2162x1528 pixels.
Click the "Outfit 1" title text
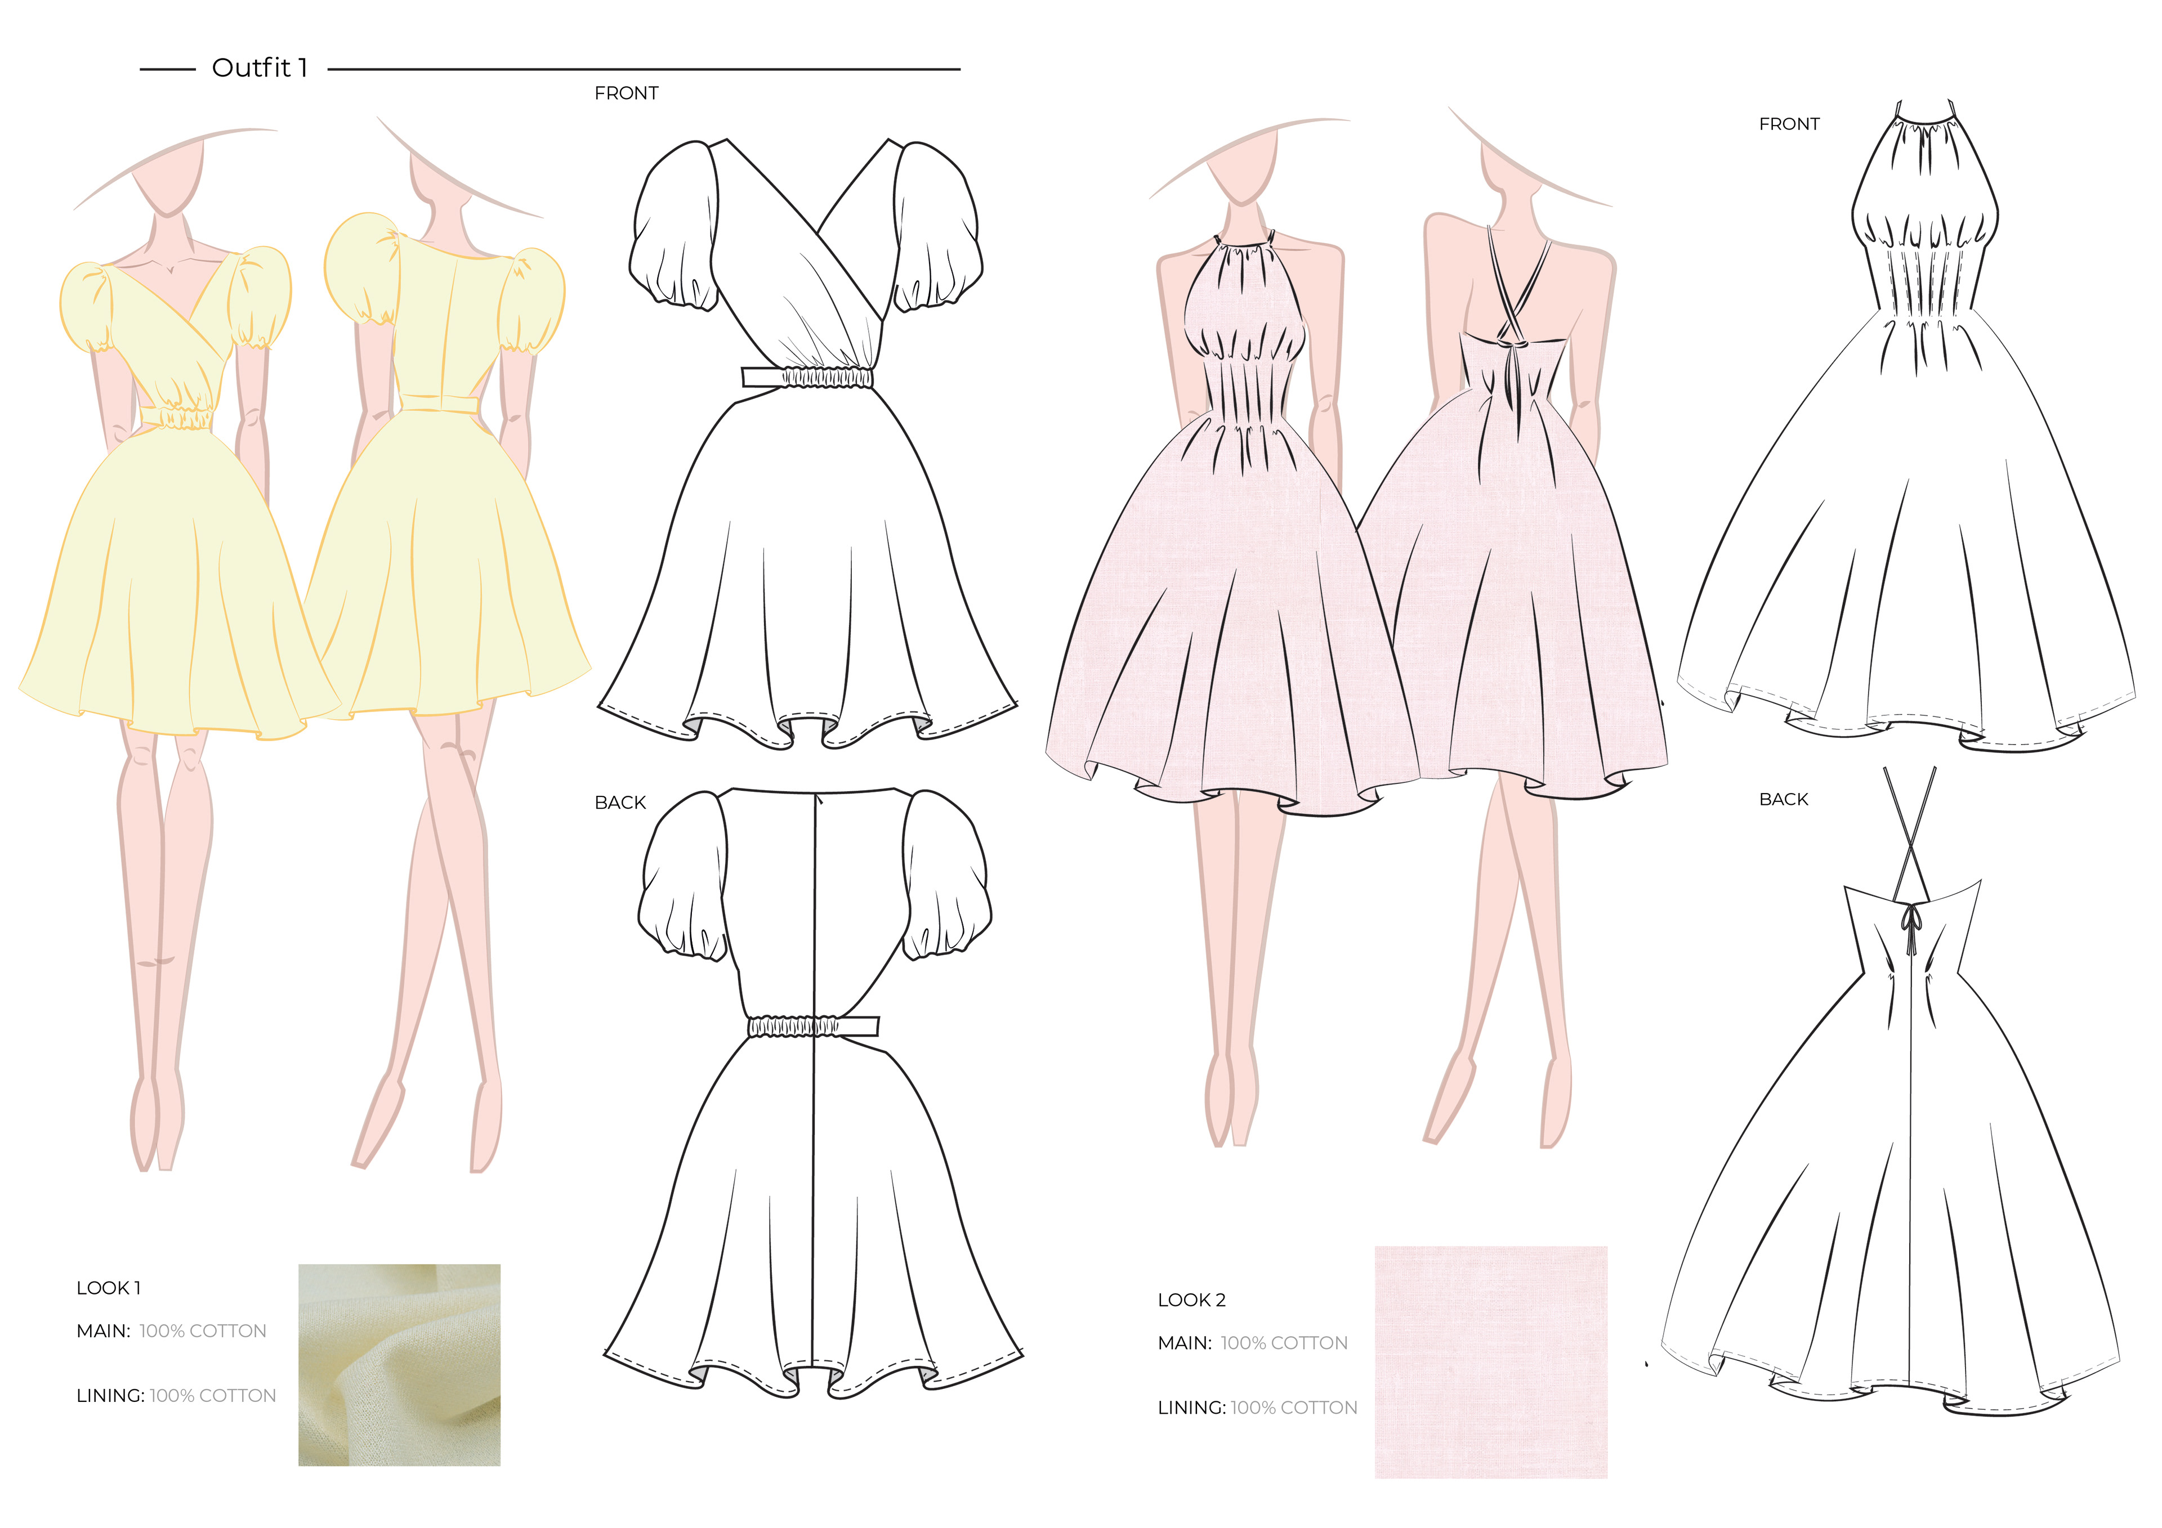(x=260, y=68)
